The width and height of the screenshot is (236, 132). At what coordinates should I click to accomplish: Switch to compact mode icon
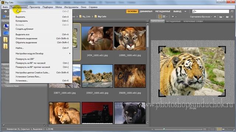tap(232, 11)
